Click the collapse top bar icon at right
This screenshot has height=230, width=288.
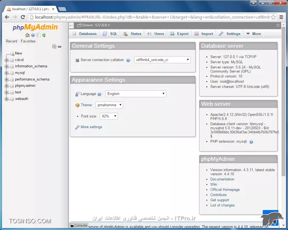coord(278,25)
